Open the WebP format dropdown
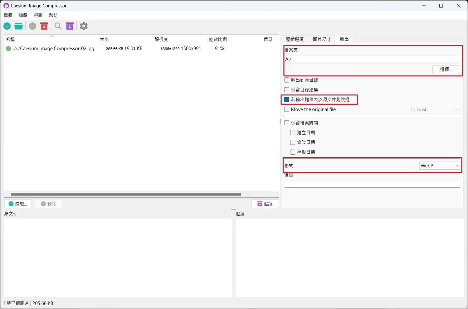The width and height of the screenshot is (468, 309). click(x=439, y=166)
